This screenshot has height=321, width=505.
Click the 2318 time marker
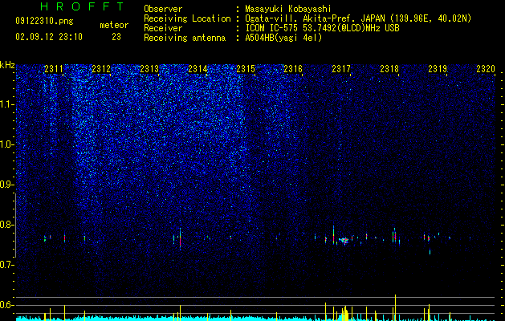coord(389,68)
